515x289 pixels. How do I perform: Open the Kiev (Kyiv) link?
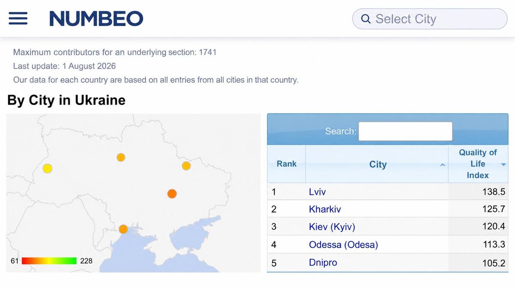point(332,227)
